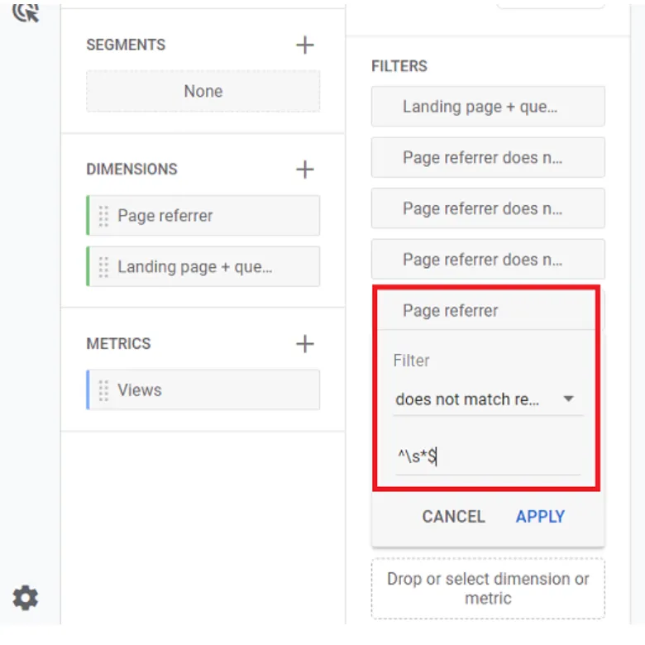The height and width of the screenshot is (645, 645).
Task: Open the third Page referrer does not filter
Action: (x=488, y=260)
